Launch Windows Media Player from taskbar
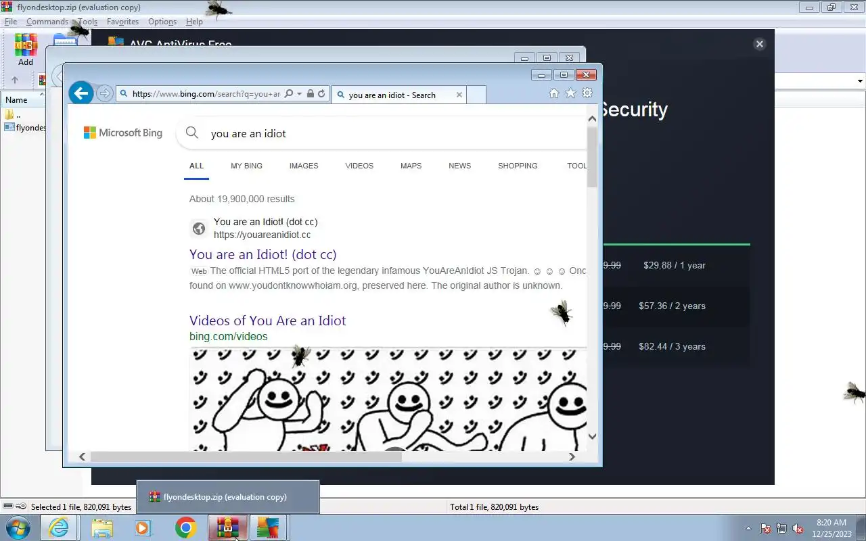This screenshot has height=541, width=866. pyautogui.click(x=143, y=527)
